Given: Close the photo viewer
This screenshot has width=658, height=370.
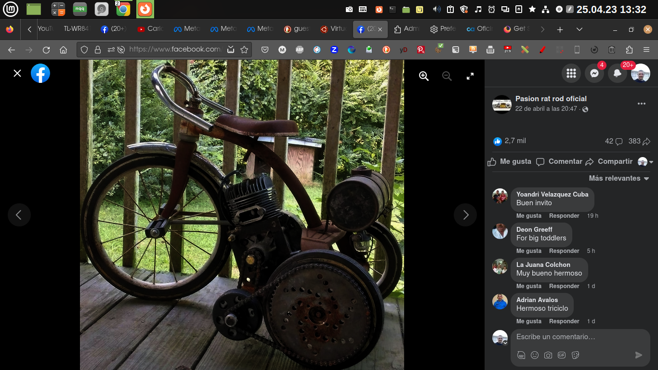Looking at the screenshot, I should point(17,73).
